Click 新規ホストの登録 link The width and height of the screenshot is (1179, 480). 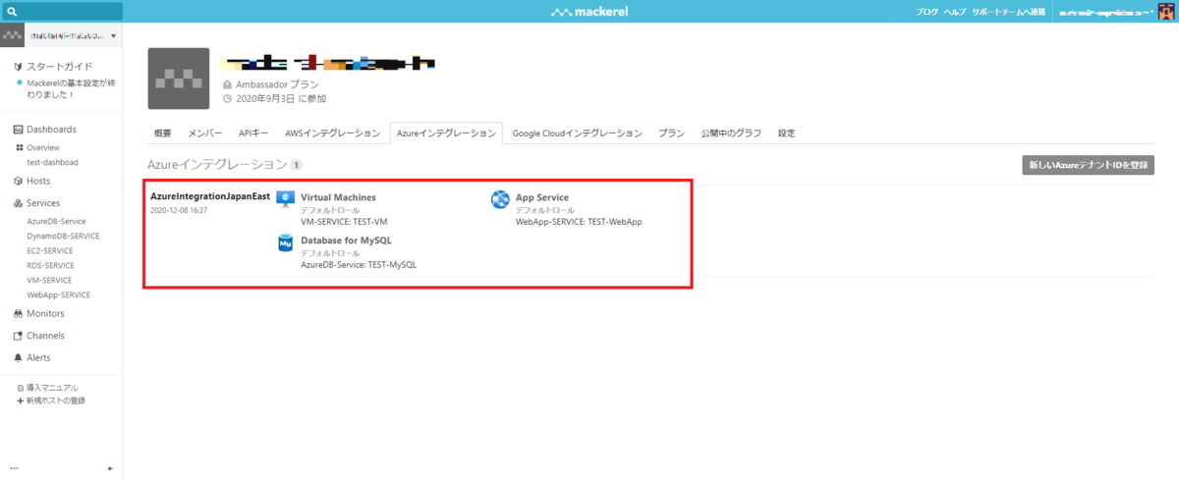coord(56,400)
